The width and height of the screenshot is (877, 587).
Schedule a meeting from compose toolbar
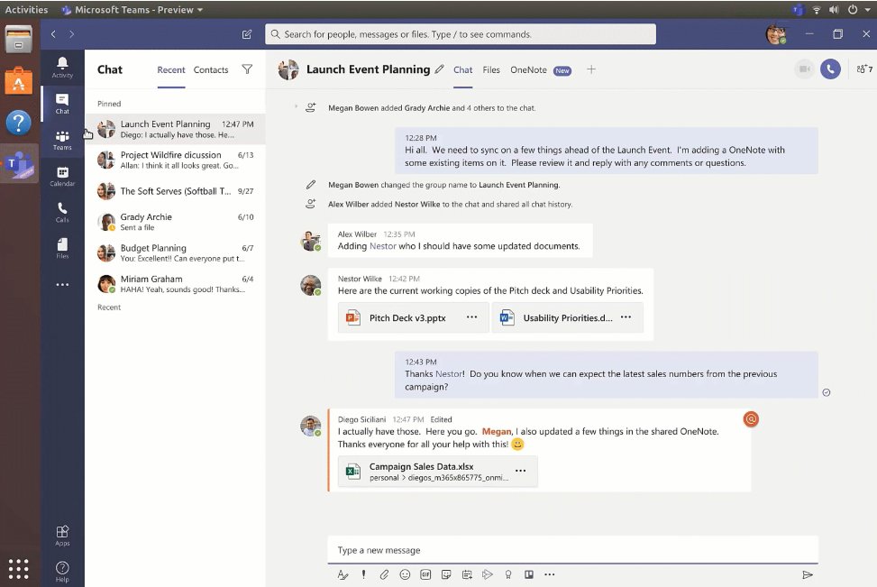tap(467, 574)
